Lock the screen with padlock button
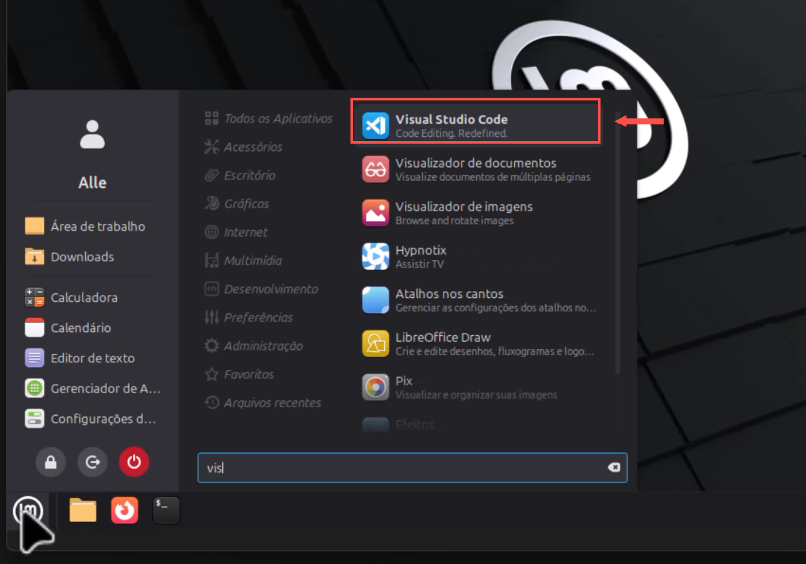 tap(51, 462)
